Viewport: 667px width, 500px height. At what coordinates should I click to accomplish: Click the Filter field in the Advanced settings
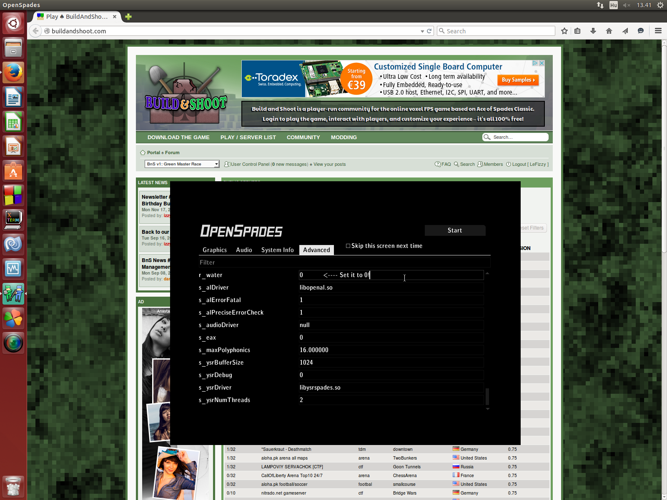point(344,262)
